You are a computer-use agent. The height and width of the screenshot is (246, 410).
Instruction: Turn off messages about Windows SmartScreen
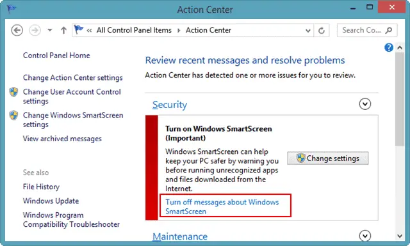[222, 206]
